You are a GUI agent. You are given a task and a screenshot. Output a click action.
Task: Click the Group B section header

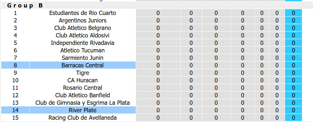coord(25,6)
